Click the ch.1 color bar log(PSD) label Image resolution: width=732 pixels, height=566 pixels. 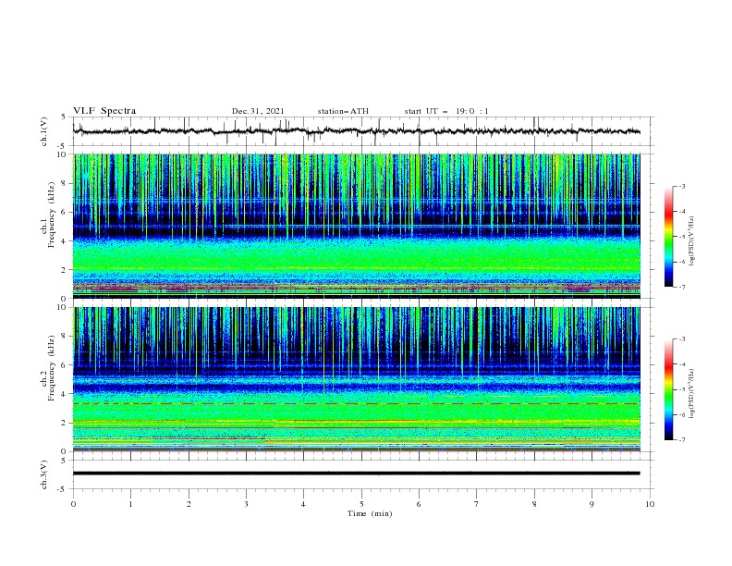pyautogui.click(x=692, y=241)
